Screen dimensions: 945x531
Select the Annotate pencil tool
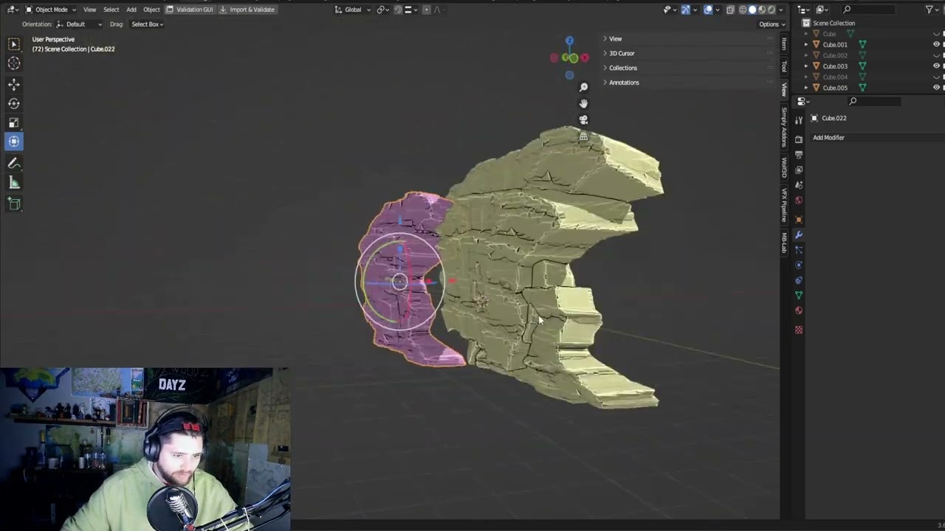14,164
